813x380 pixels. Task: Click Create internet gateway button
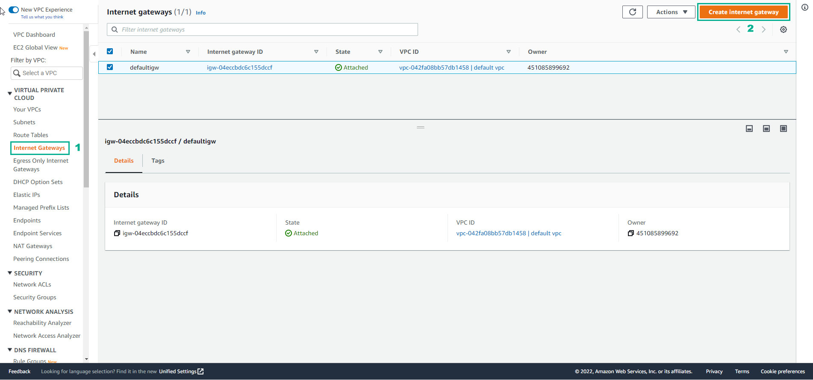743,12
